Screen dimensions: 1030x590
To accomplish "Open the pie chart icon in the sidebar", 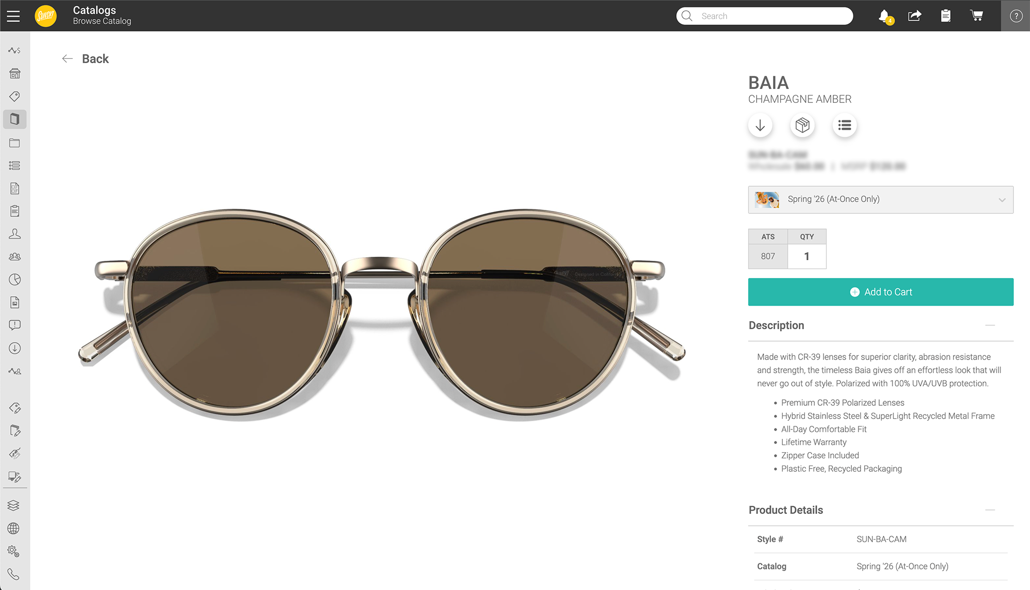I will click(x=14, y=279).
